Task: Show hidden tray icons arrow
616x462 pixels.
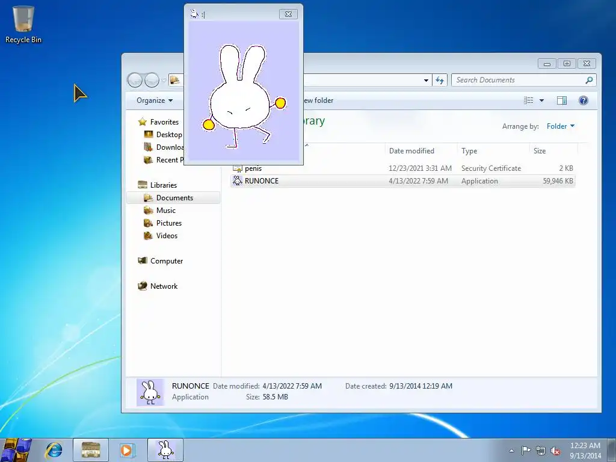Action: click(511, 451)
